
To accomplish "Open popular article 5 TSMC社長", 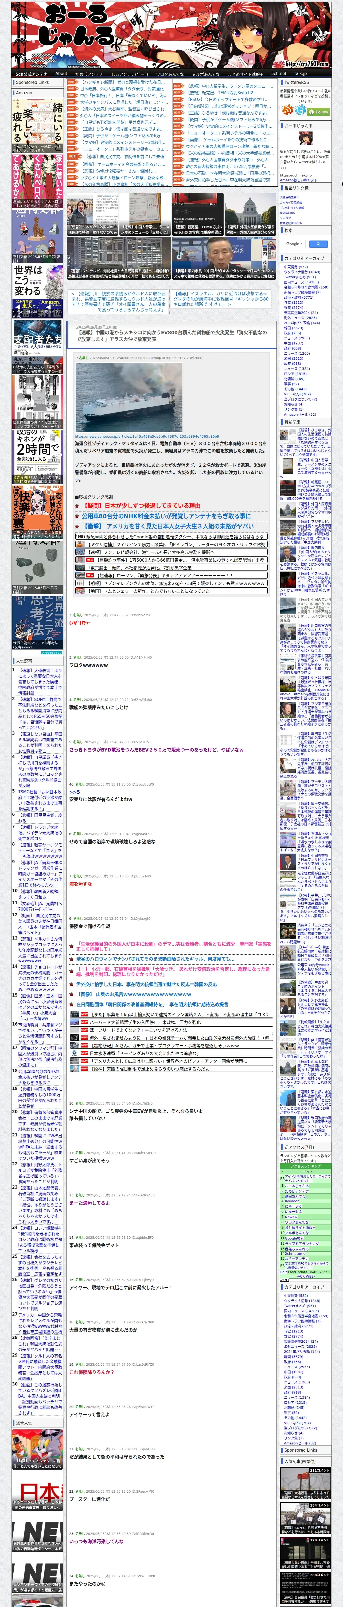I will pyautogui.click(x=40, y=800).
